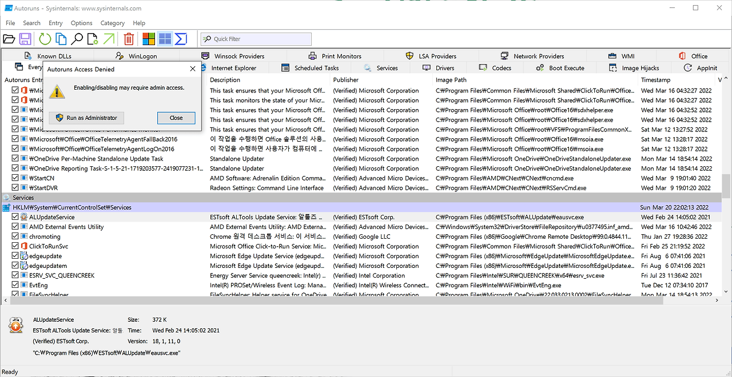Copy the selected entry to clipboard
The height and width of the screenshot is (377, 732).
click(x=61, y=38)
